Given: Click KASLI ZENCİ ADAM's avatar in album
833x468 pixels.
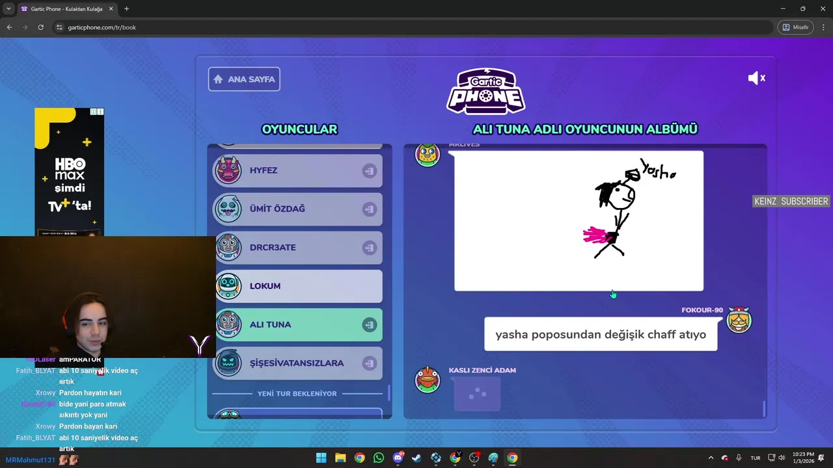Looking at the screenshot, I should tap(428, 380).
